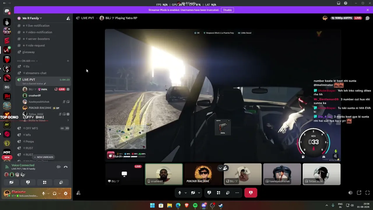Start an activity from the Voice Connected panel
Screen dimensions: 373x210
45,182
